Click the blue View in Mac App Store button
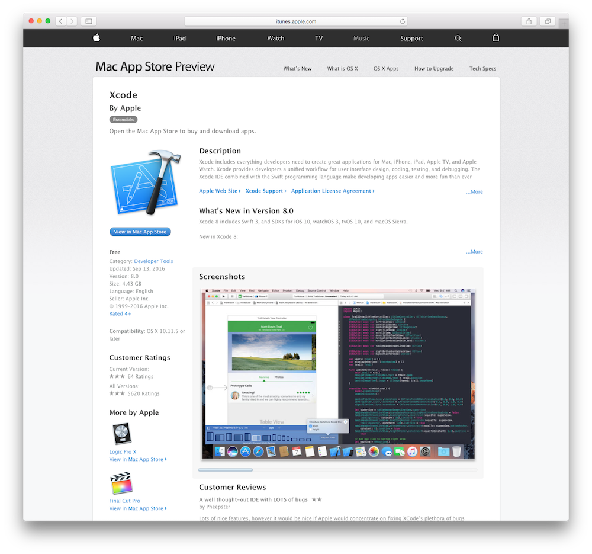 pyautogui.click(x=140, y=232)
